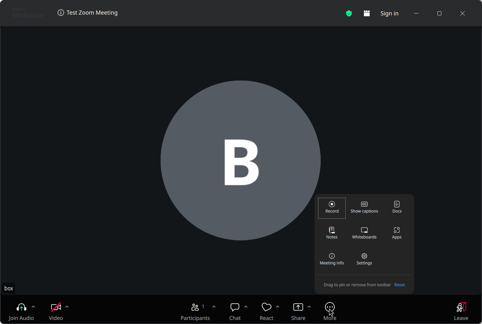Expand video options chevron next to Video
This screenshot has height=324, width=482.
(x=67, y=307)
